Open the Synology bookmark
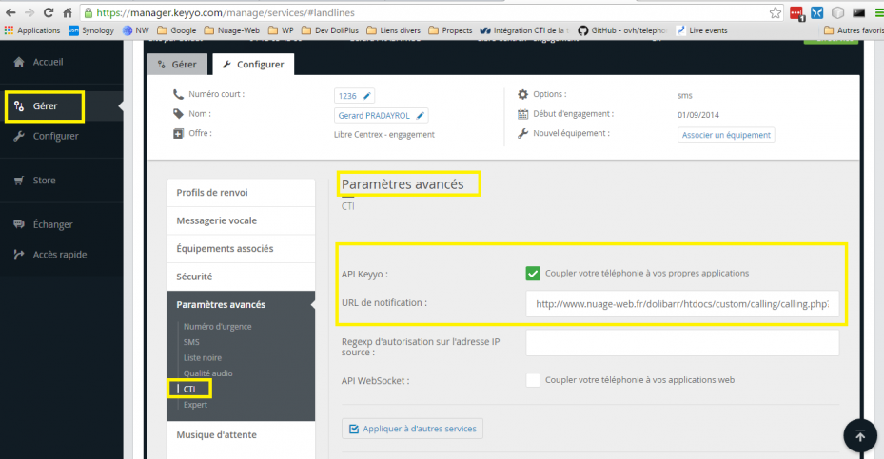The height and width of the screenshot is (459, 884). [x=91, y=30]
